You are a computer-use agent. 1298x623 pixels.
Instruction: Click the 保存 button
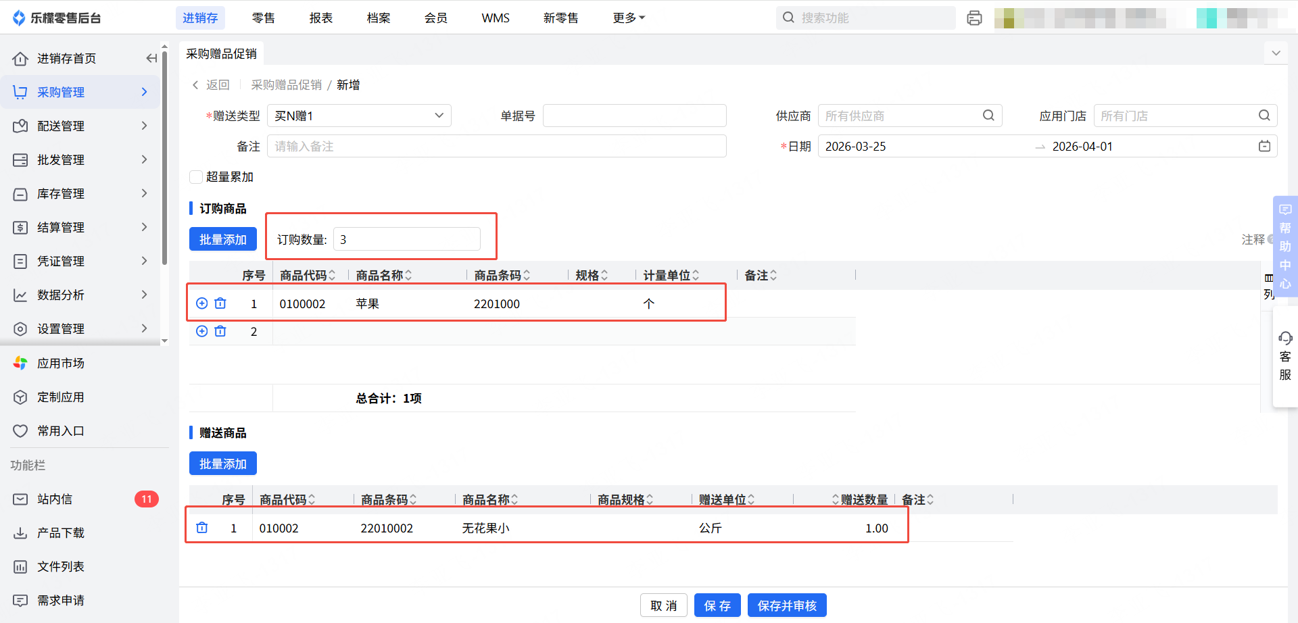(x=717, y=605)
